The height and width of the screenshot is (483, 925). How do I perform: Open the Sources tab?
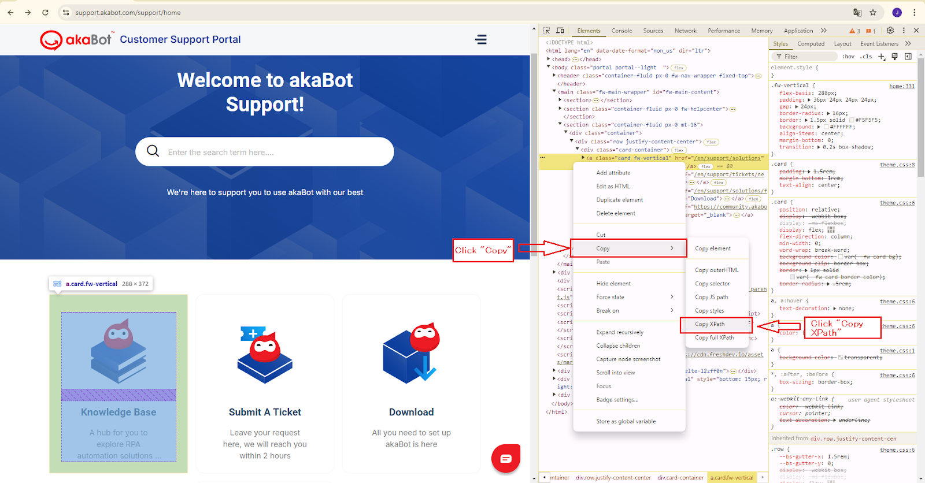tap(653, 31)
